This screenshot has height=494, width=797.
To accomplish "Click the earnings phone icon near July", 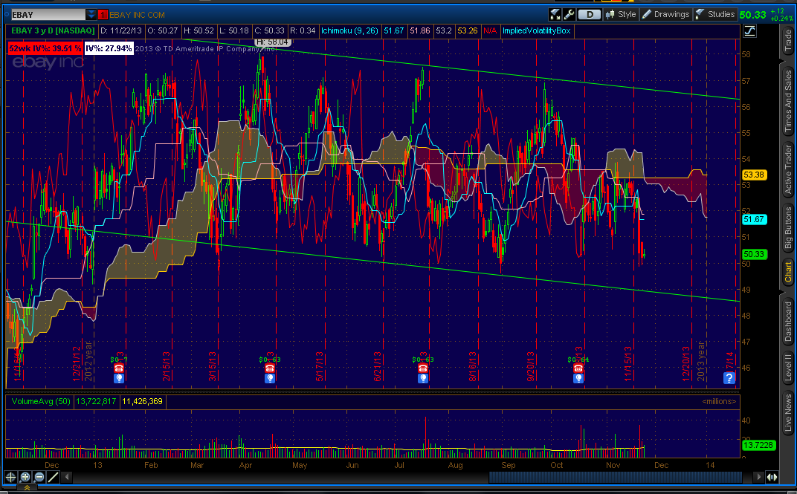I will (x=423, y=368).
